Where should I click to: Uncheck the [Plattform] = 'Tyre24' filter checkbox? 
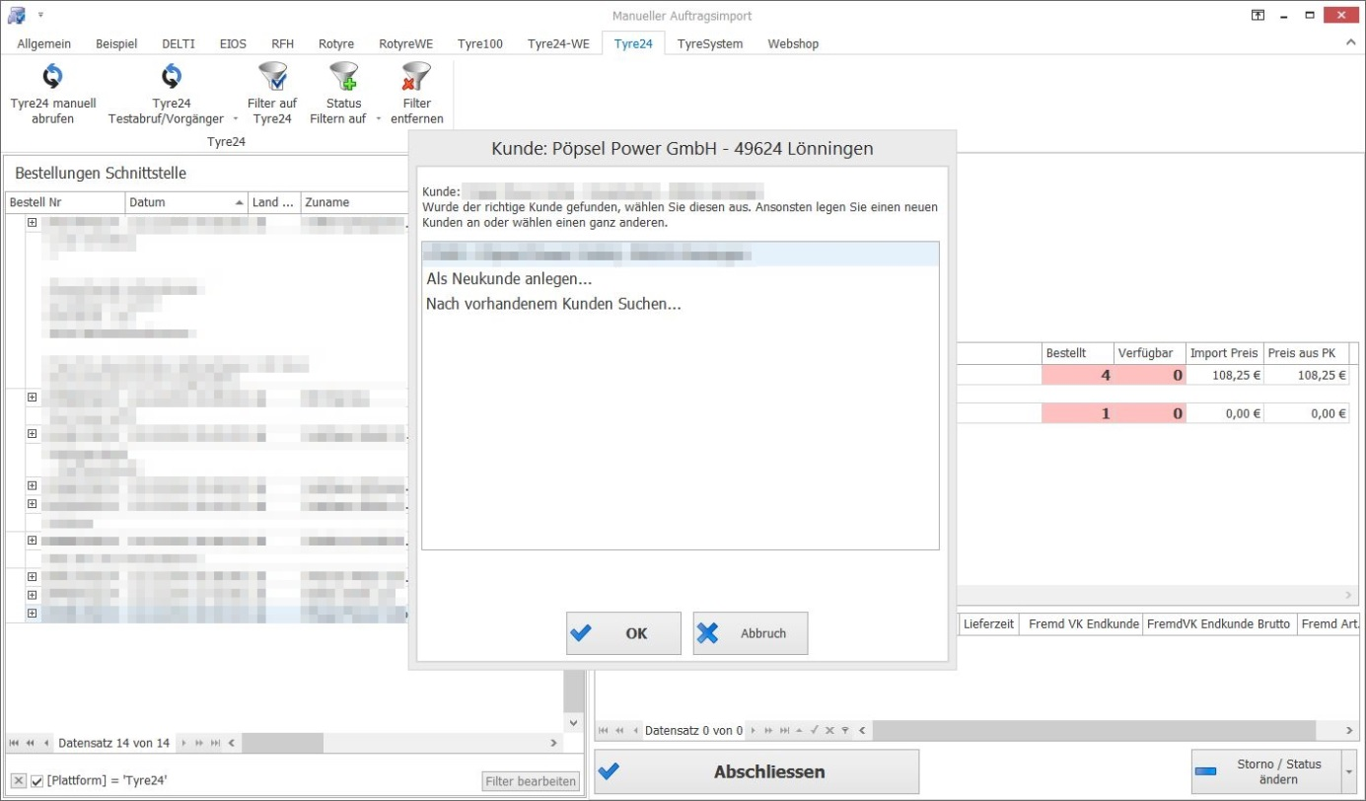[x=37, y=781]
